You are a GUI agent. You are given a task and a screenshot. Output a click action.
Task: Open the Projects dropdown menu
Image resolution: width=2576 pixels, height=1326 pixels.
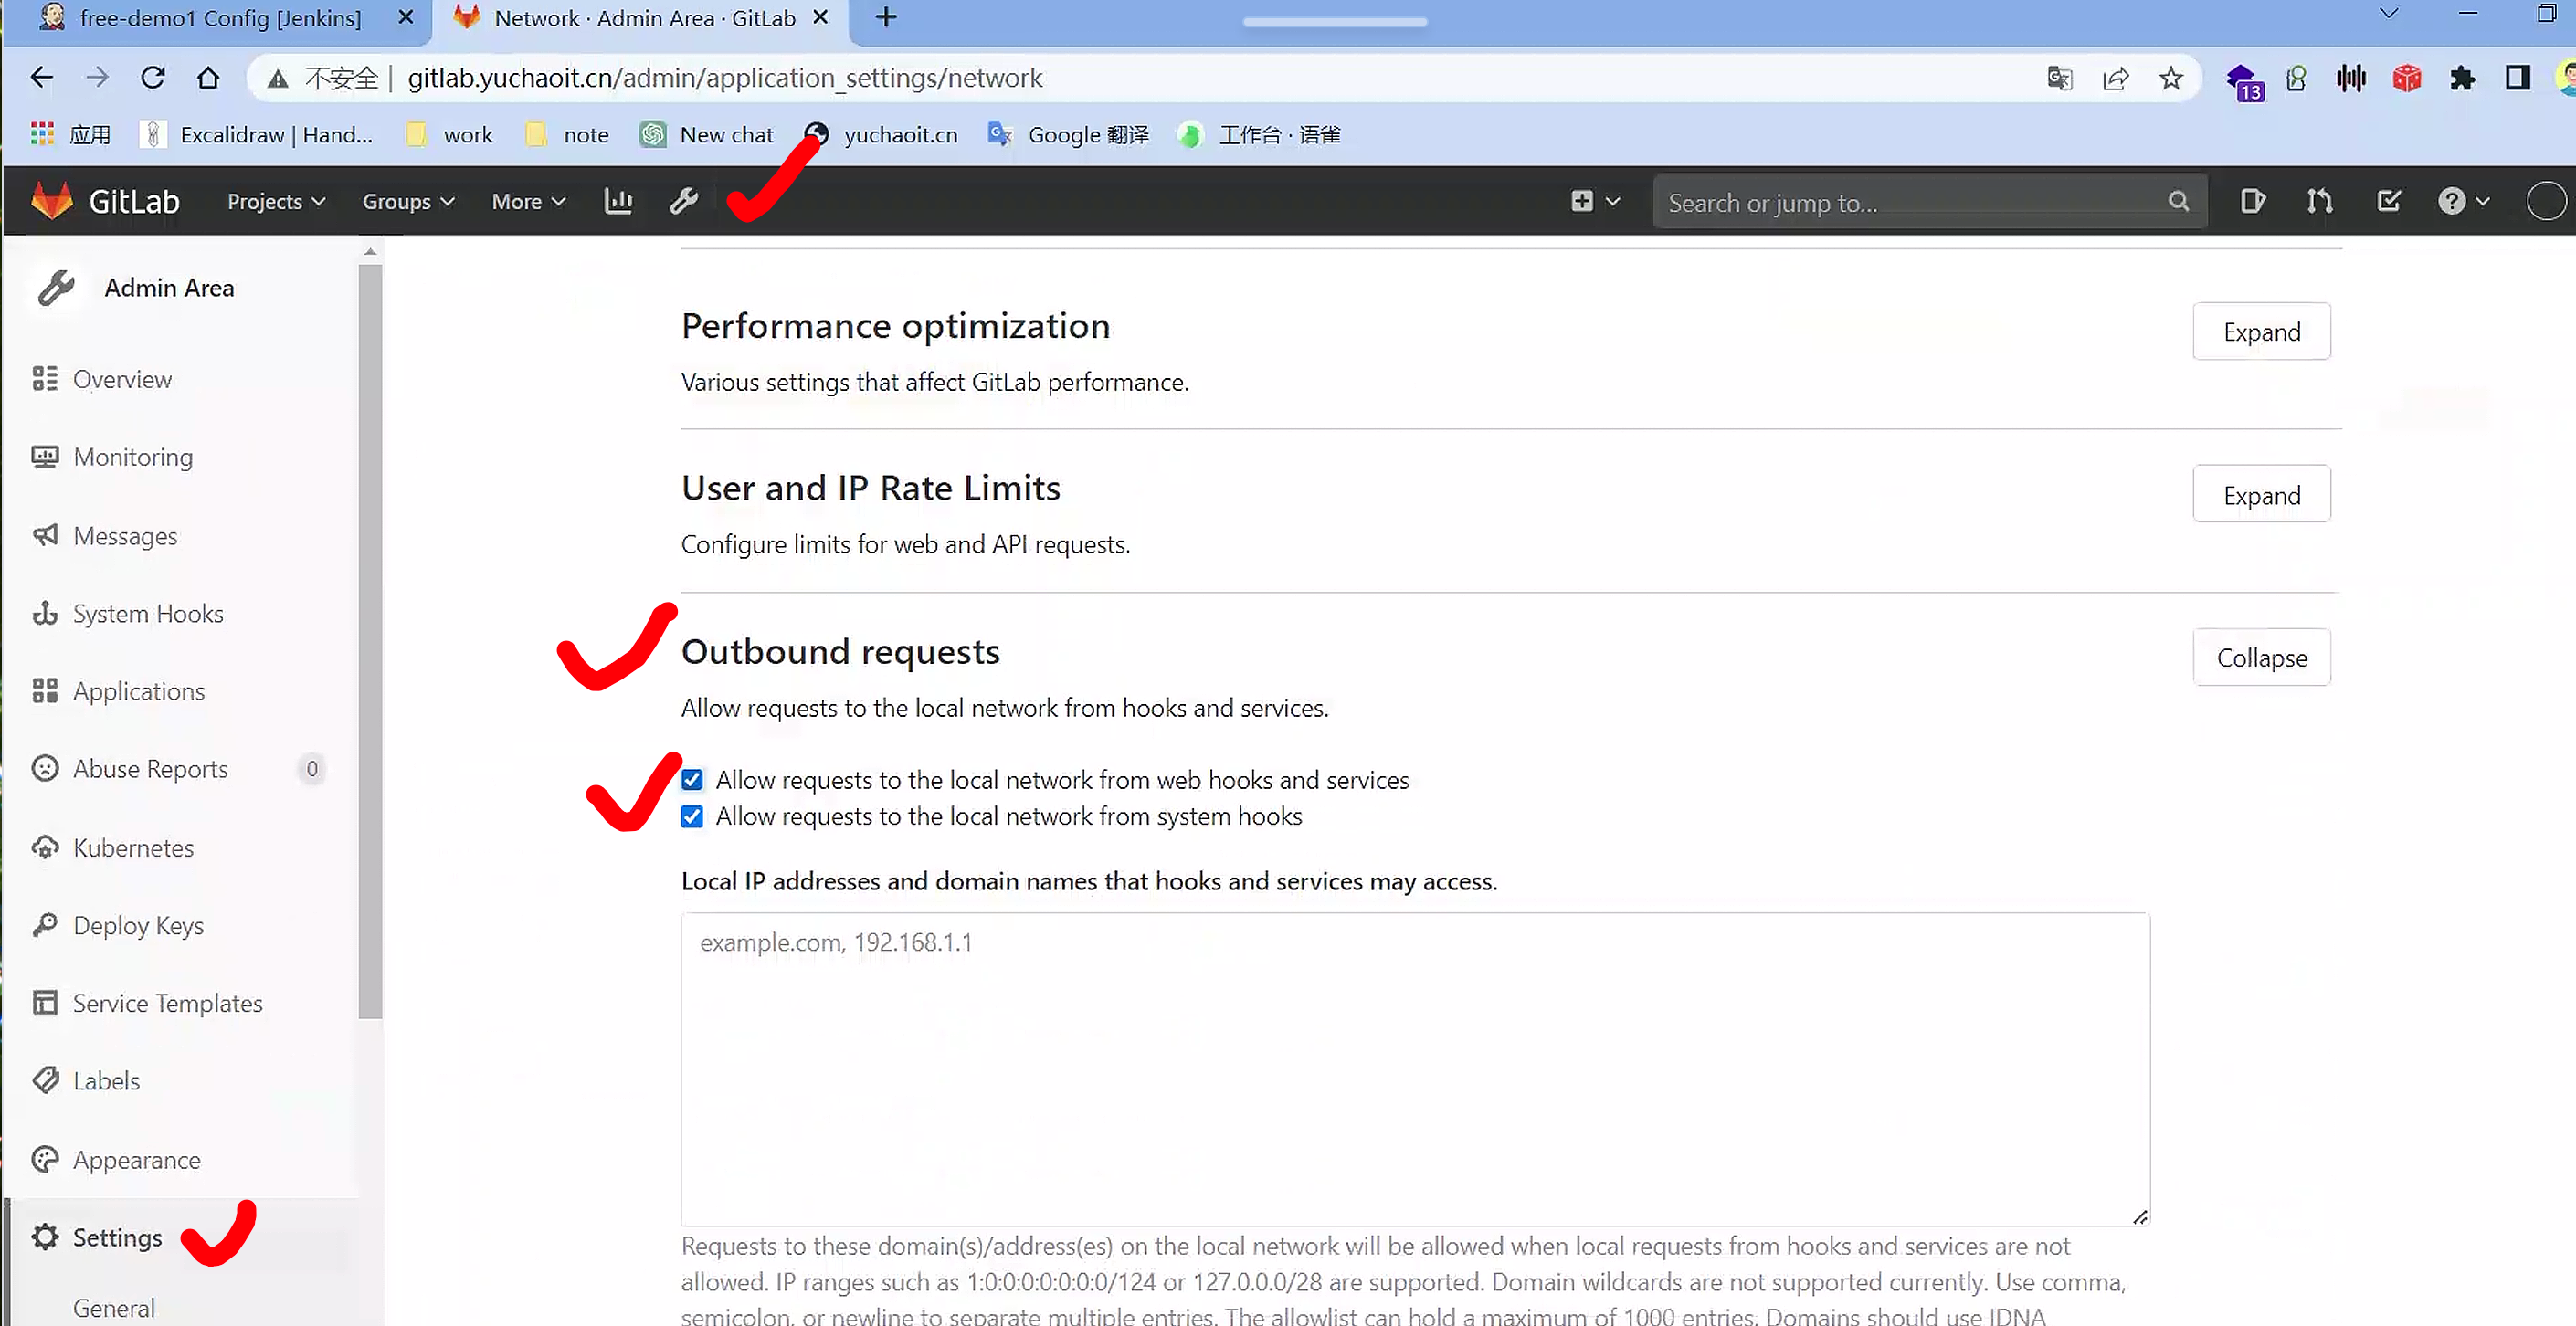point(276,201)
